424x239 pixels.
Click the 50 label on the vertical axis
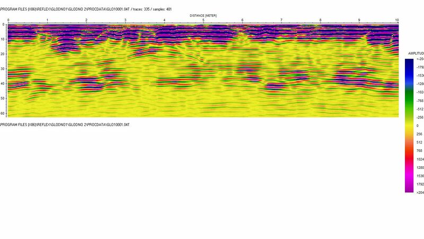[x=3, y=98]
